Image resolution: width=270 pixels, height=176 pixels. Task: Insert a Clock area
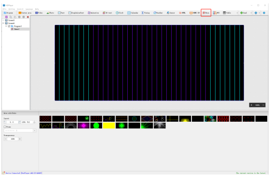(120, 13)
